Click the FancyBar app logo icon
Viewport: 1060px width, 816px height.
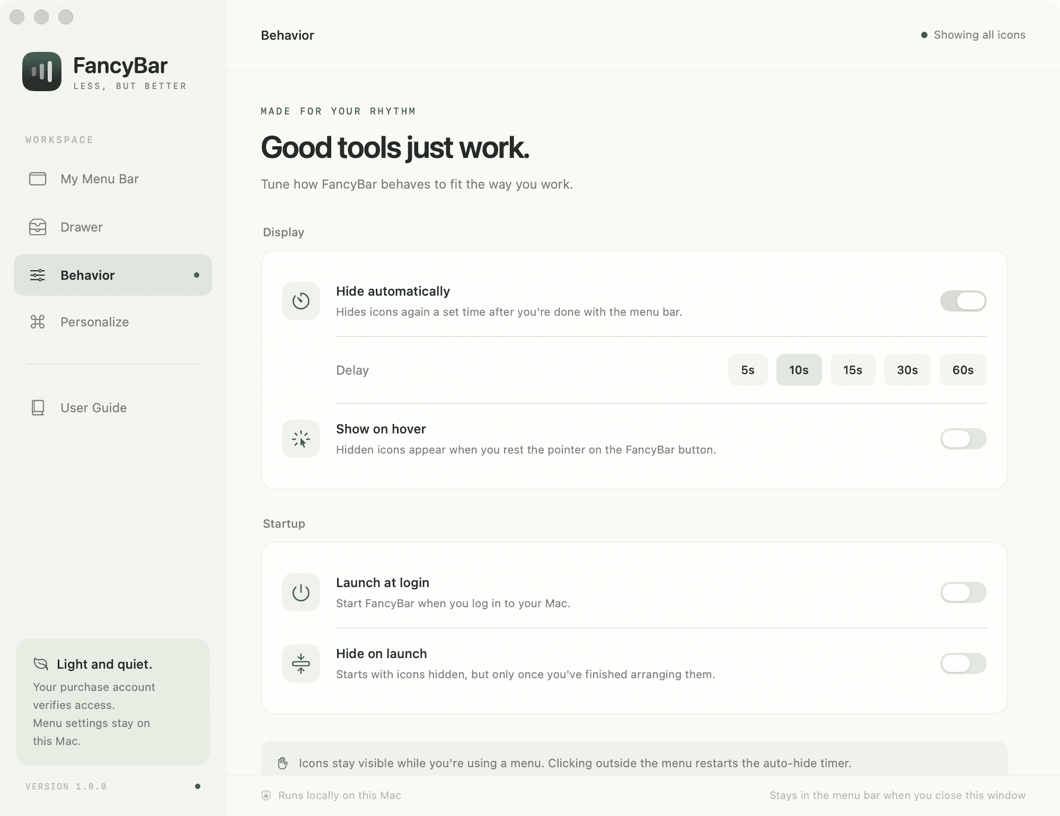tap(42, 72)
